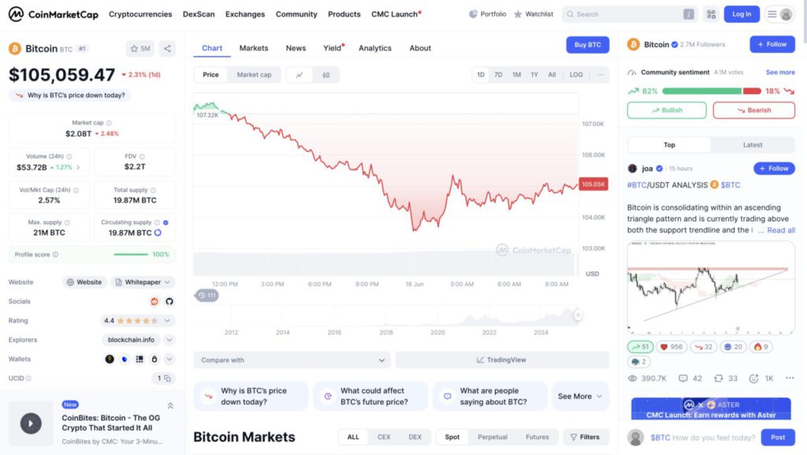Expand the Explorers blockchain.info chevron
807x455 pixels.
click(x=169, y=340)
